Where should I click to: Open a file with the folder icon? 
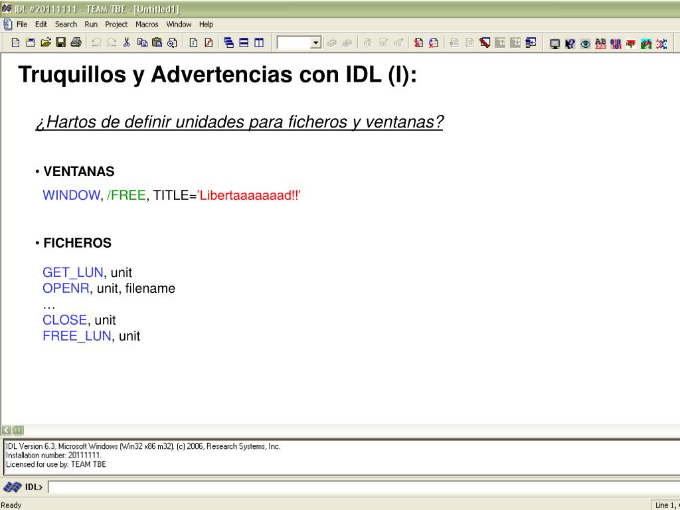[x=46, y=42]
